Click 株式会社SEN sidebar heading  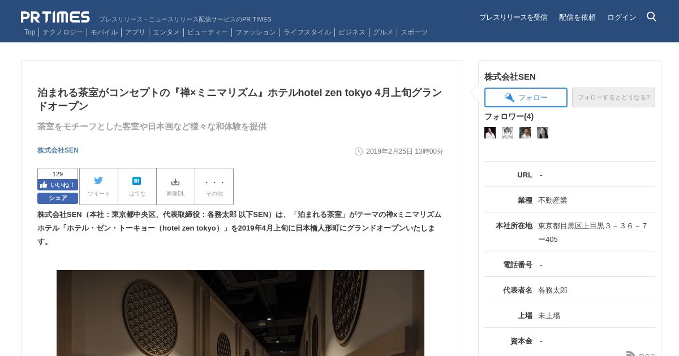tap(510, 77)
